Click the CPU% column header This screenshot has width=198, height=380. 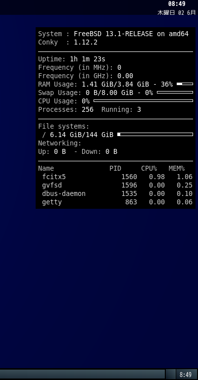pyautogui.click(x=149, y=168)
